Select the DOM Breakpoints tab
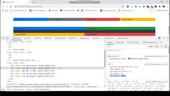 [150, 42]
